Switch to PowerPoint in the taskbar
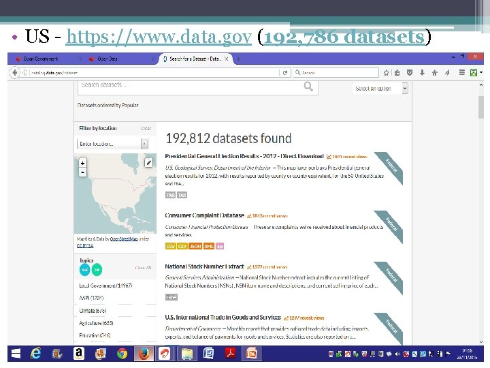The width and height of the screenshot is (490, 368). click(252, 354)
